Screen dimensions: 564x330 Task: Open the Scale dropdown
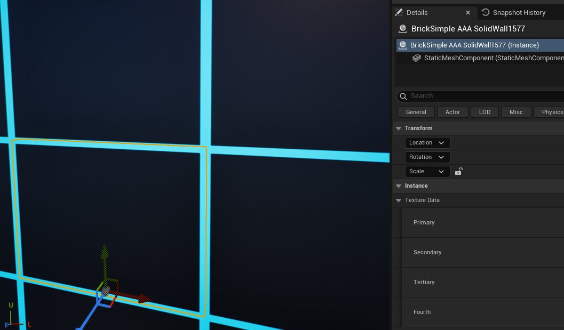(427, 172)
